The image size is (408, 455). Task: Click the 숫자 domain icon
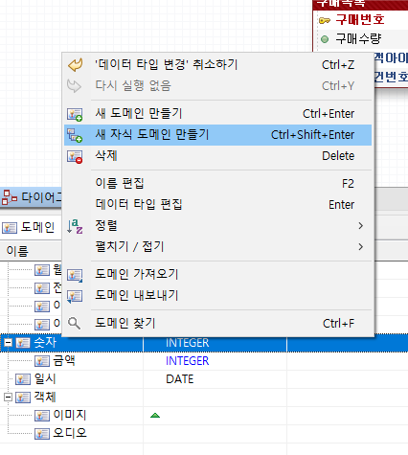click(23, 343)
